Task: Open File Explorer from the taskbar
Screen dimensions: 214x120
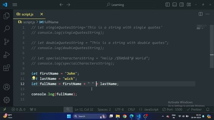Action: tap(118, 116)
